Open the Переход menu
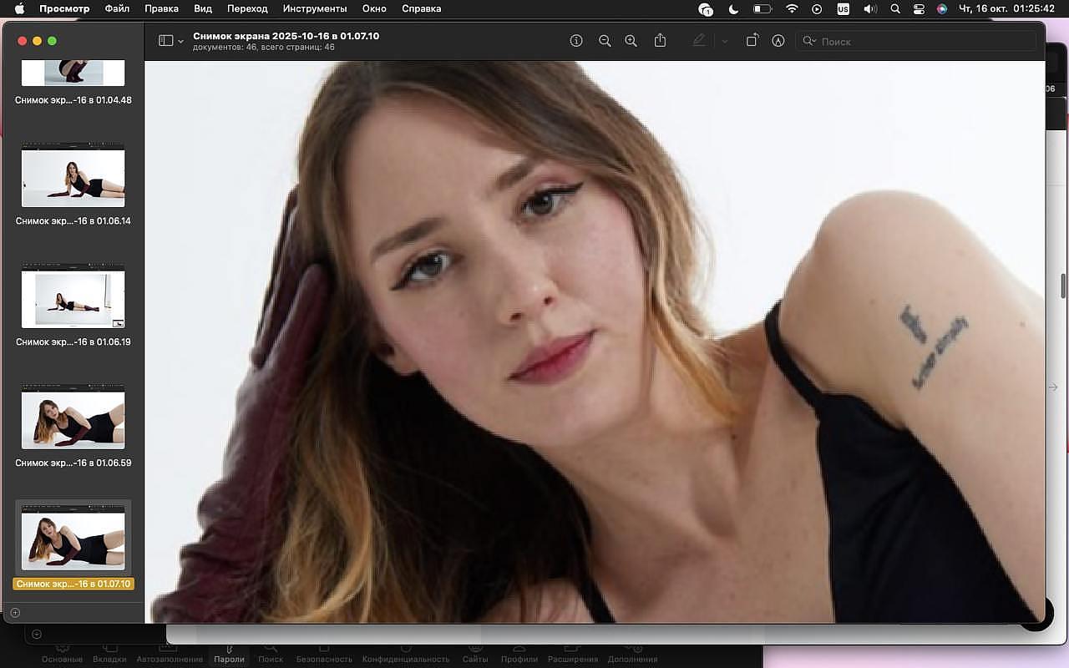The width and height of the screenshot is (1069, 668). [x=247, y=9]
